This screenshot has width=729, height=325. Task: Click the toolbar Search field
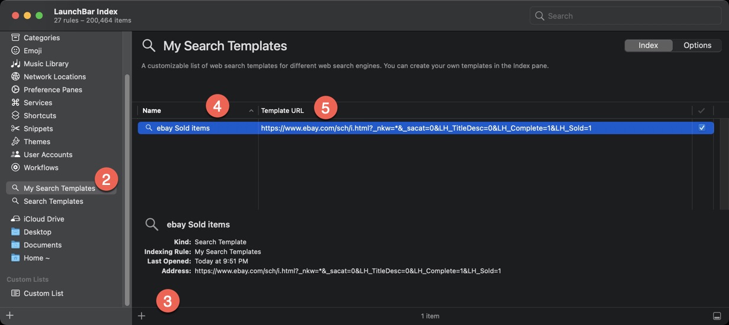click(626, 16)
